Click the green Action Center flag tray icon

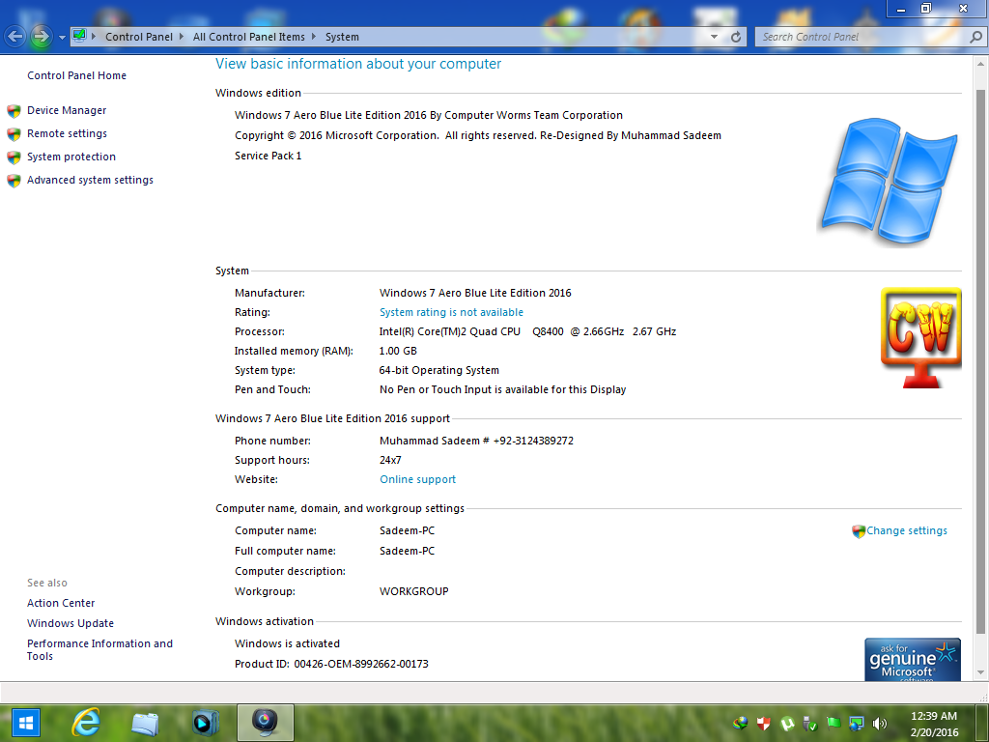tap(834, 723)
